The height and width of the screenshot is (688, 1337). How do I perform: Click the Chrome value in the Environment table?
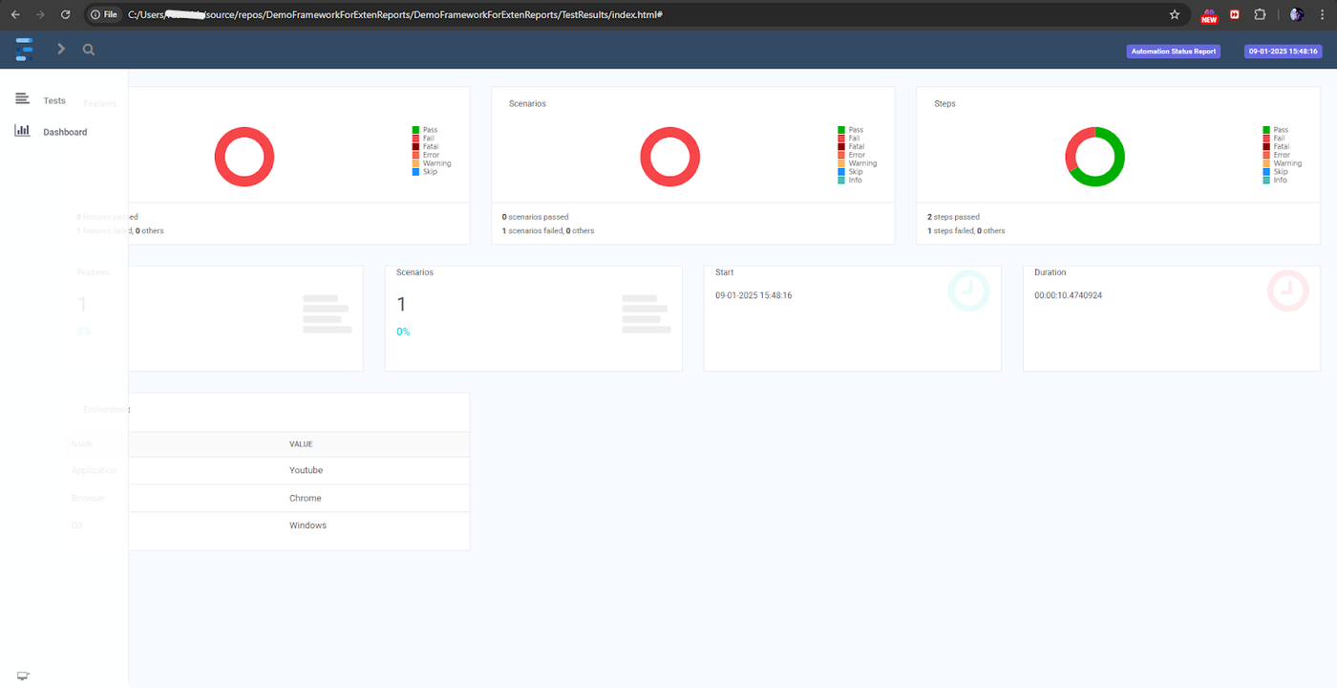[x=306, y=498]
